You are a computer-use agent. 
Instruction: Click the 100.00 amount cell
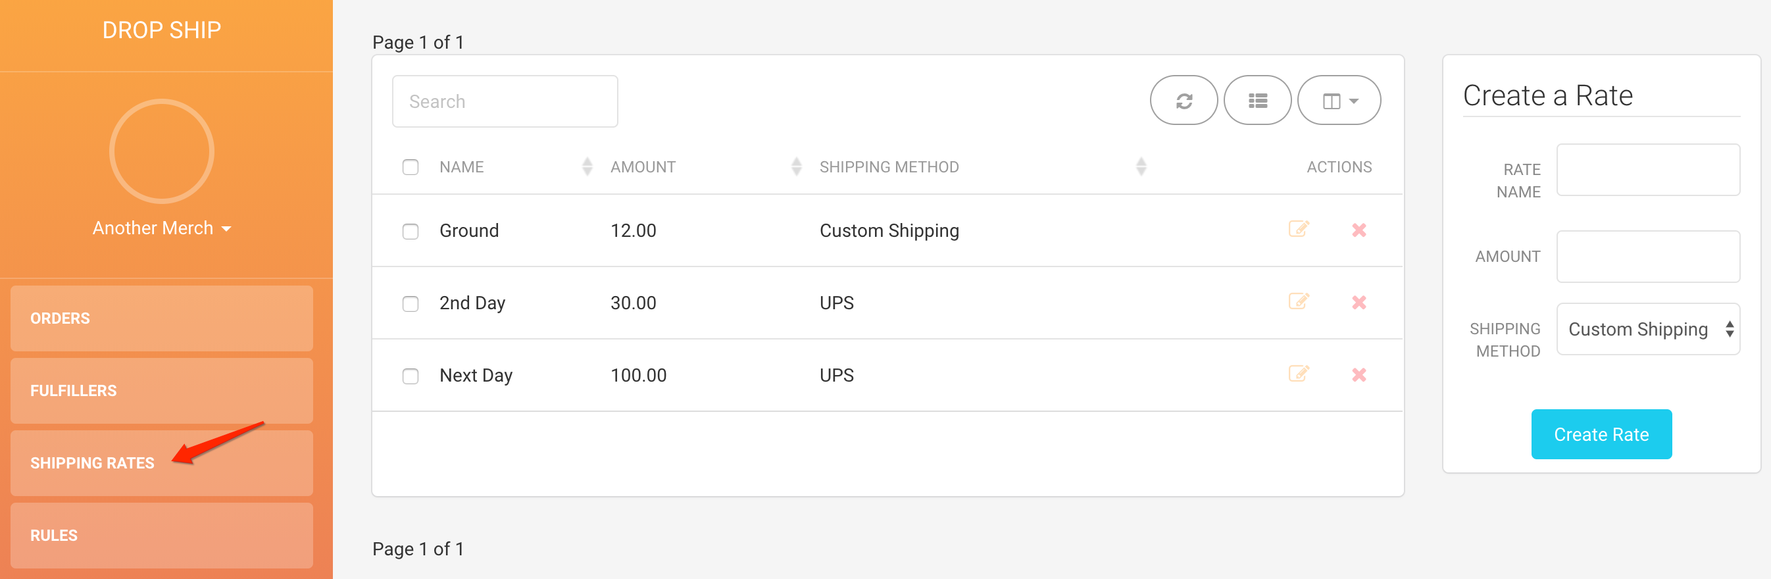pos(638,375)
